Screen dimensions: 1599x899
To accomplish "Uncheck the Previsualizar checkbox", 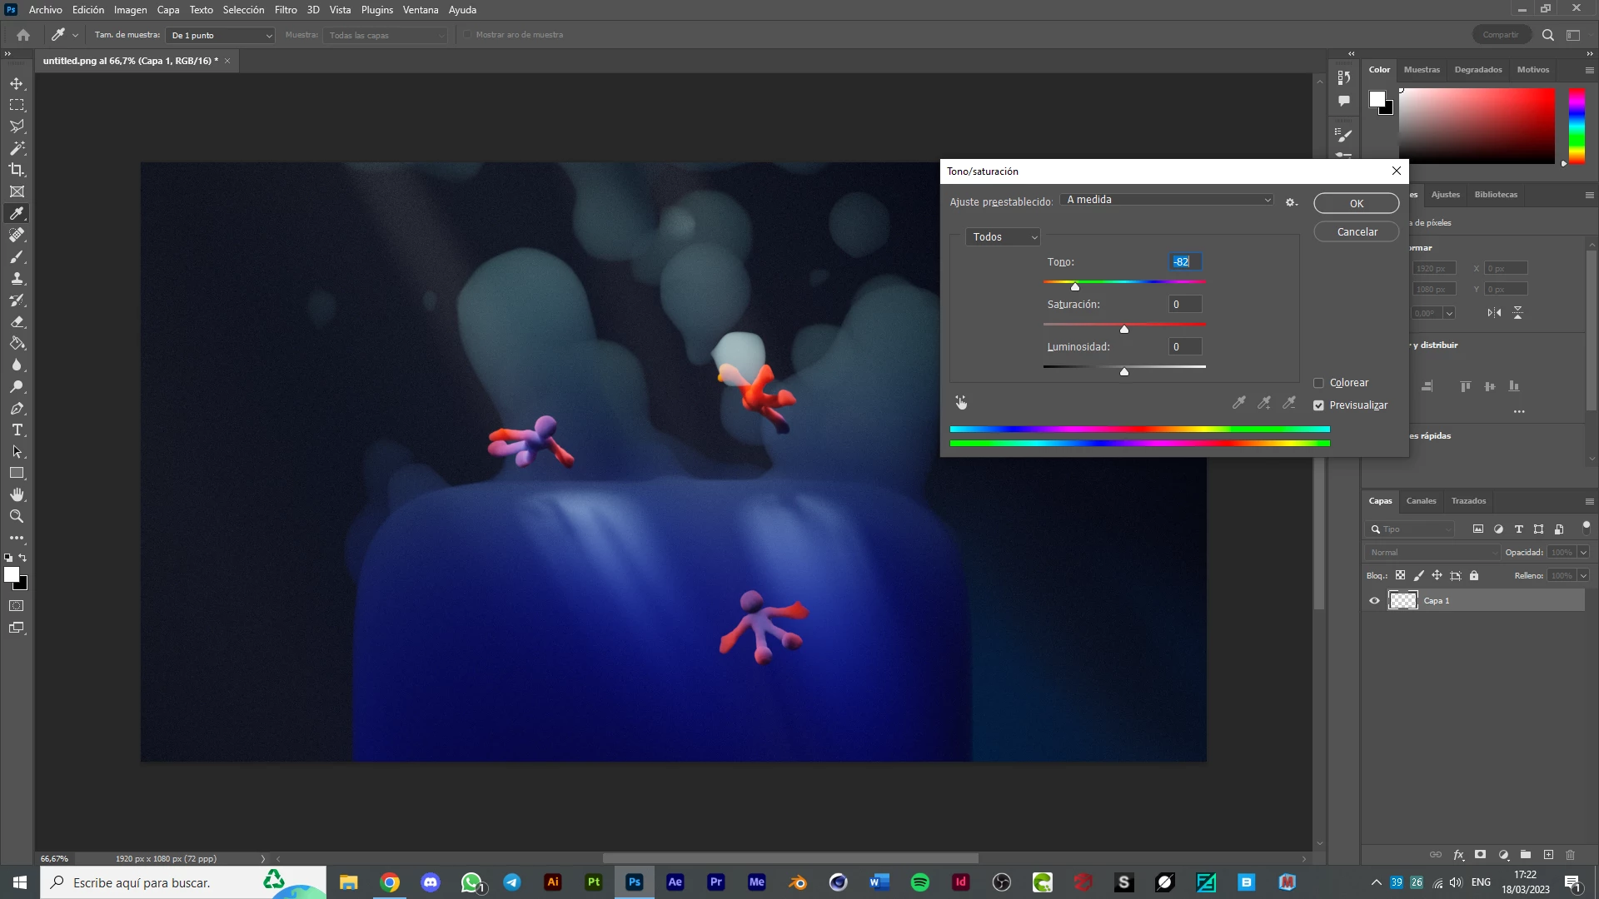I will point(1318,405).
